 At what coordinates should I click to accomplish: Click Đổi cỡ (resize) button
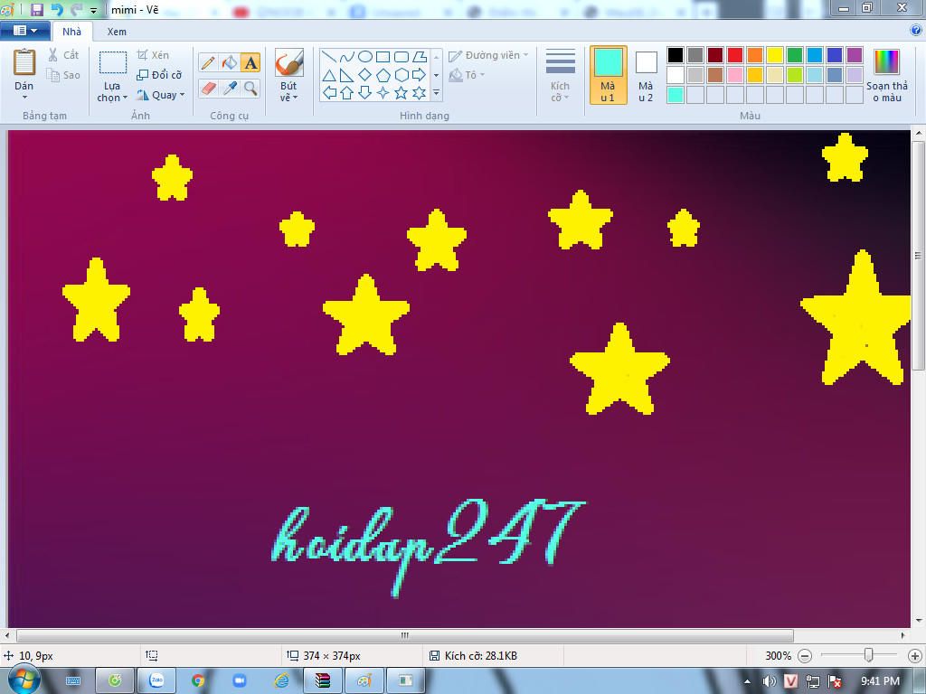pos(159,75)
